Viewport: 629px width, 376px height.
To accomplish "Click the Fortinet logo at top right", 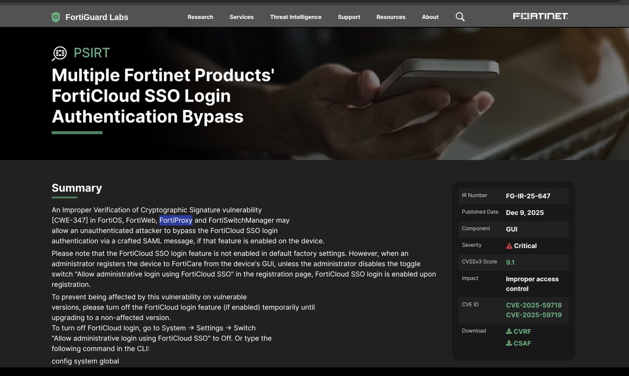I will [540, 16].
